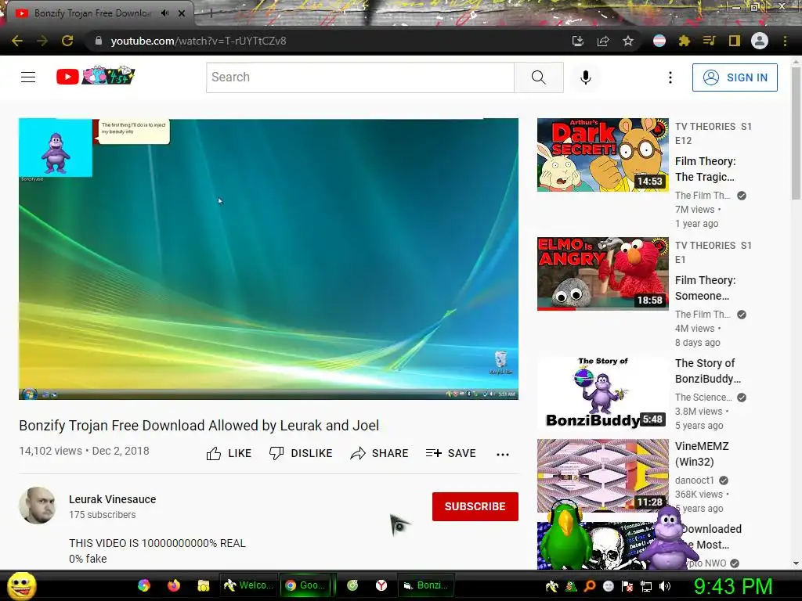Image resolution: width=802 pixels, height=601 pixels.
Task: Switch to the Bonzi... taskbar window
Action: pyautogui.click(x=425, y=585)
